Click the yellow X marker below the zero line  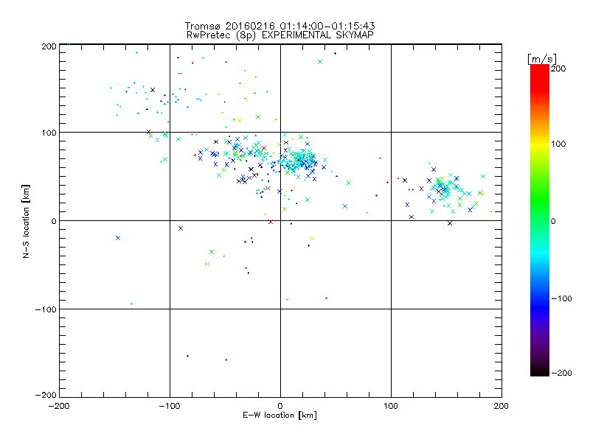(311, 238)
